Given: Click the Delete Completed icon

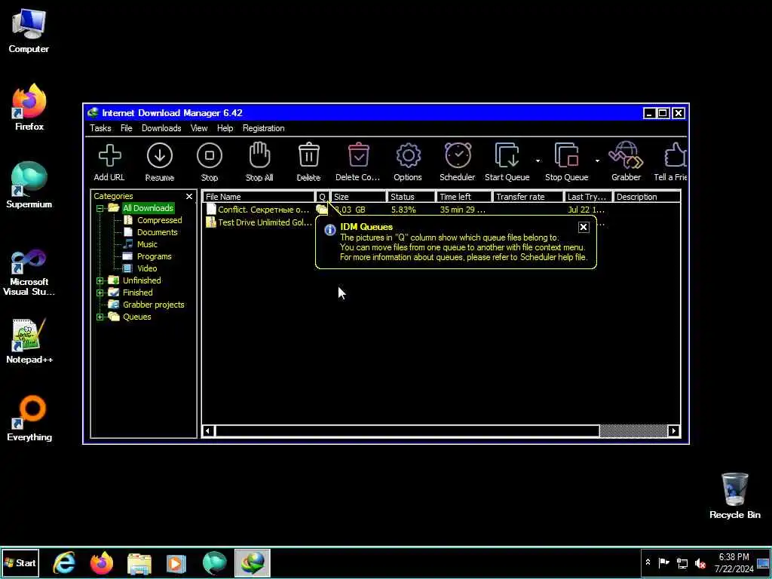Looking at the screenshot, I should click(358, 155).
